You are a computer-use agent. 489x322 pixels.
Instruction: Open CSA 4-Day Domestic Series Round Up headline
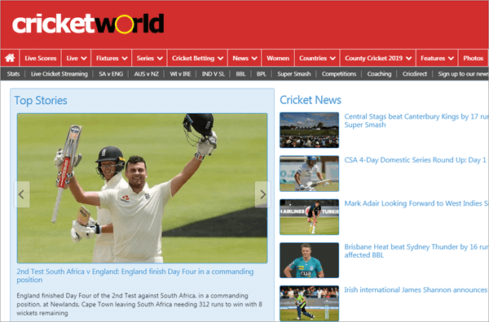415,160
